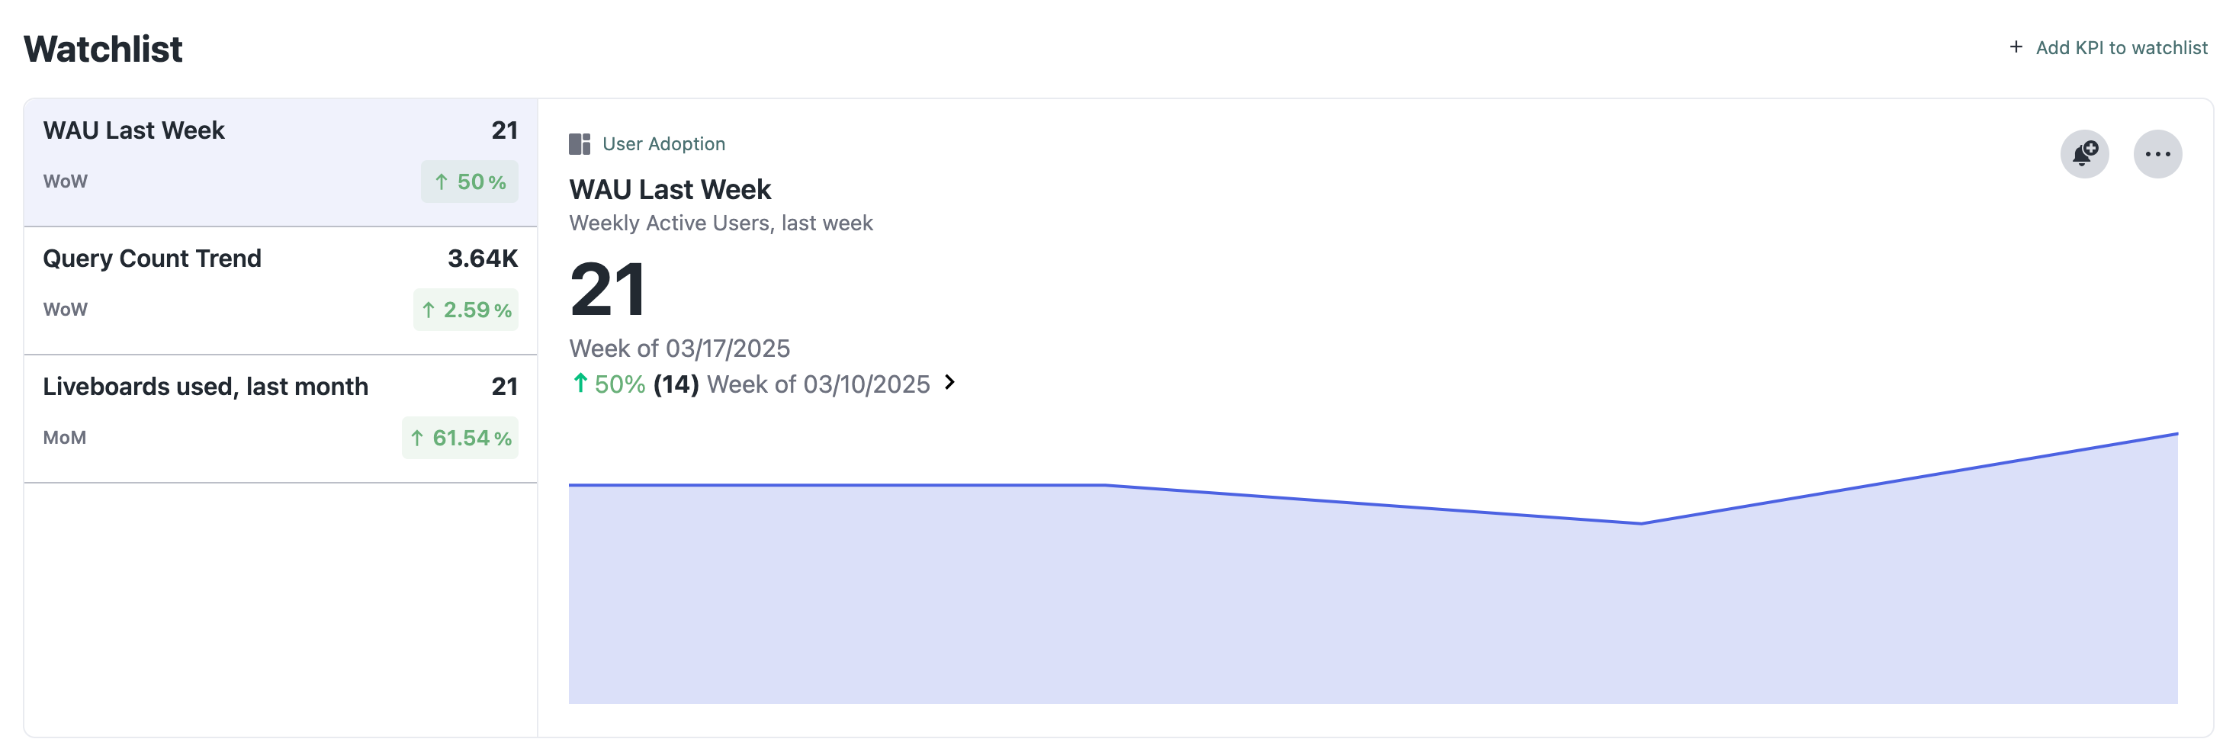Click the green up arrow next to 50%

point(580,383)
